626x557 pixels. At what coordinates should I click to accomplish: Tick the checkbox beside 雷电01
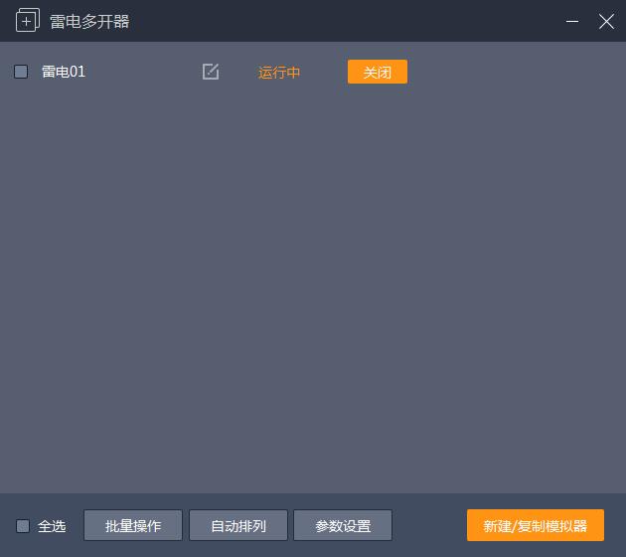coord(21,72)
